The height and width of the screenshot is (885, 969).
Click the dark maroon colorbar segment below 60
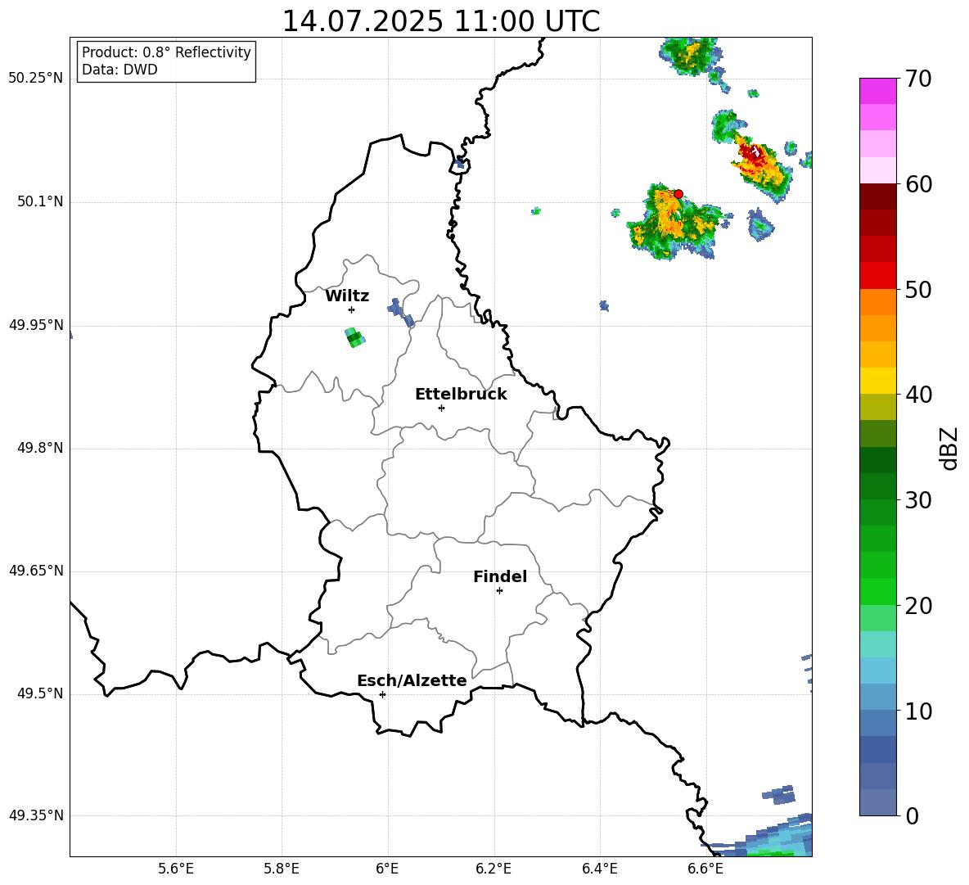pyautogui.click(x=877, y=196)
